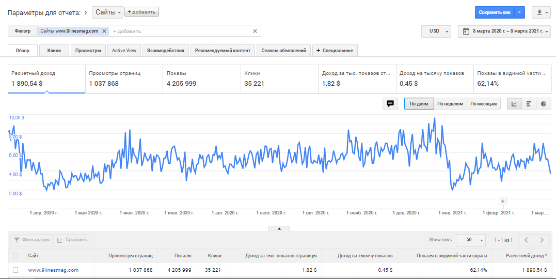Open the Active View tab

coord(124,50)
